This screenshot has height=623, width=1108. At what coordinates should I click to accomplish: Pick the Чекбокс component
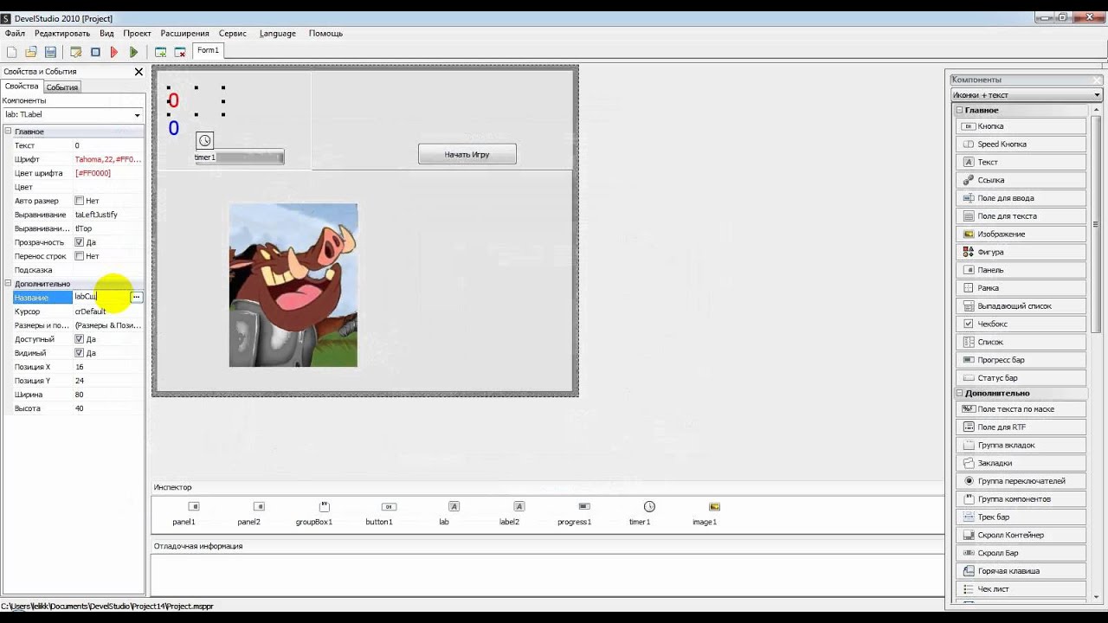pyautogui.click(x=1021, y=324)
